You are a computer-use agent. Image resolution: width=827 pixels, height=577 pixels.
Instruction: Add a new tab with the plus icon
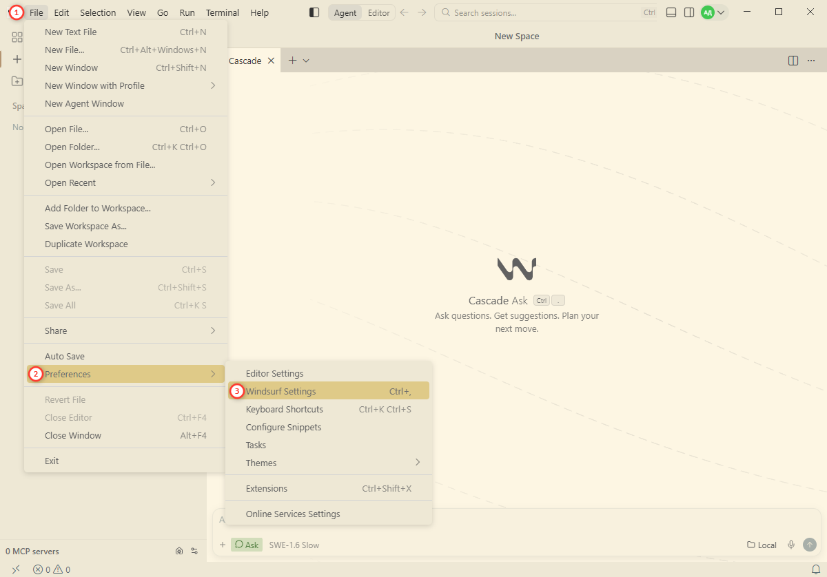coord(292,61)
